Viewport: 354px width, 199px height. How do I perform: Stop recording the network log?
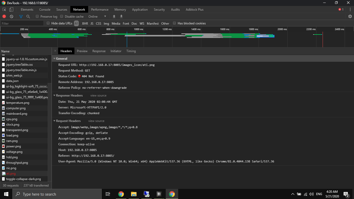(4, 16)
